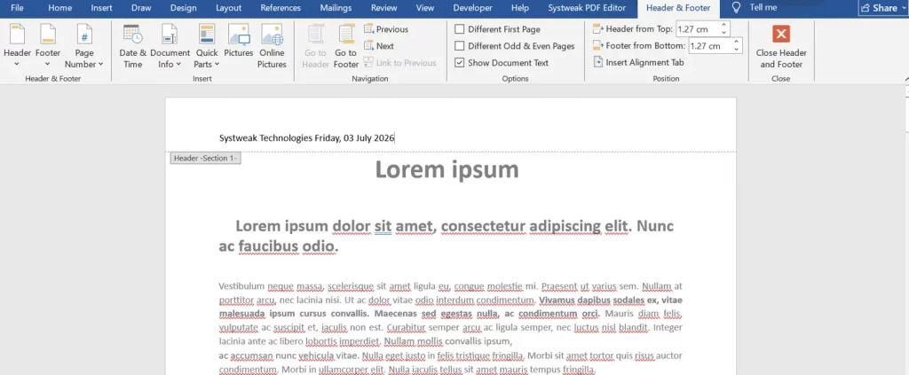
Task: Enable Different First Page checkbox
Action: (459, 29)
